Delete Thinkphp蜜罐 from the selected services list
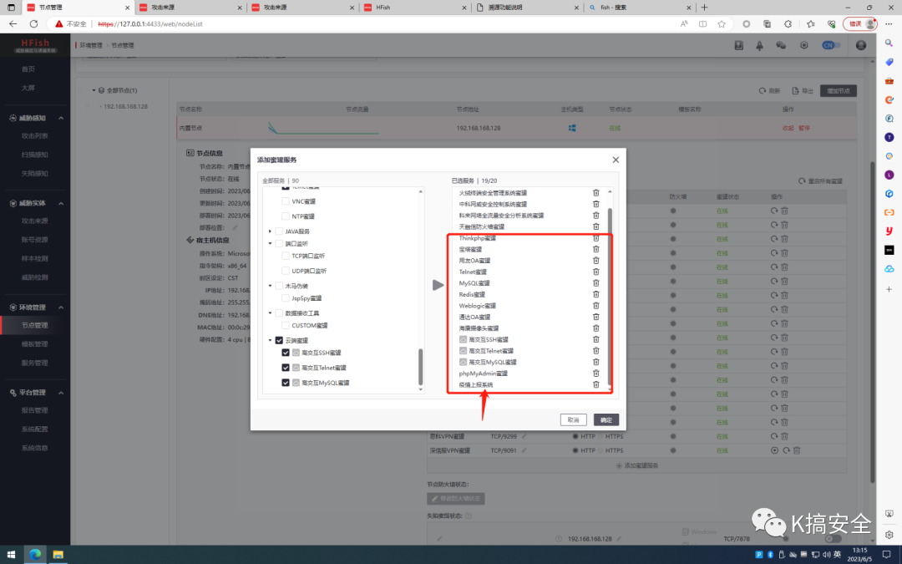The image size is (902, 564). [x=596, y=237]
